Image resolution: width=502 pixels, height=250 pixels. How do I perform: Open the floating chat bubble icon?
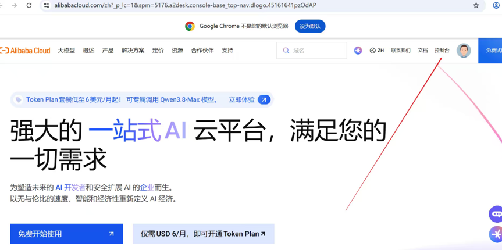496,214
